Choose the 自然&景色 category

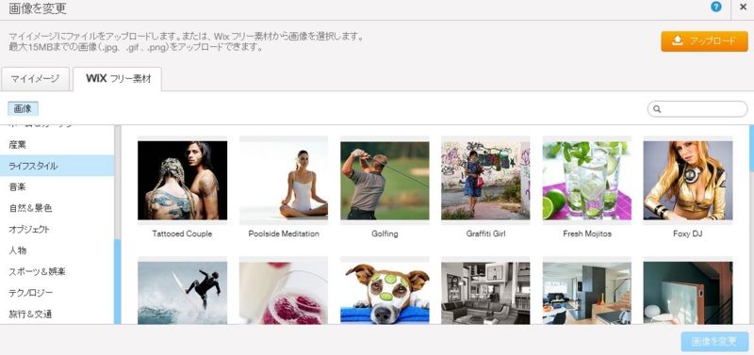(x=57, y=208)
